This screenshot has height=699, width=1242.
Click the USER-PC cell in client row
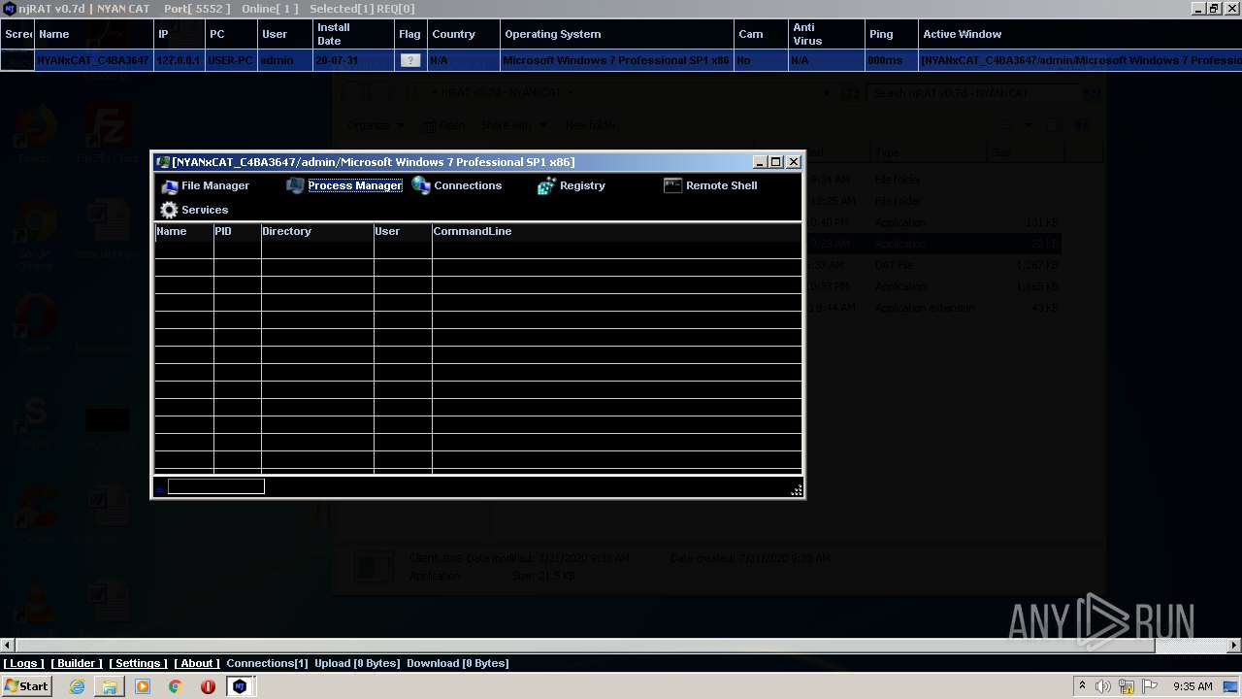point(230,60)
